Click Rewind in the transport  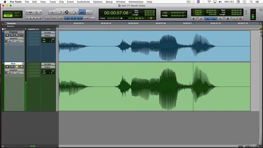[x=208, y=18]
